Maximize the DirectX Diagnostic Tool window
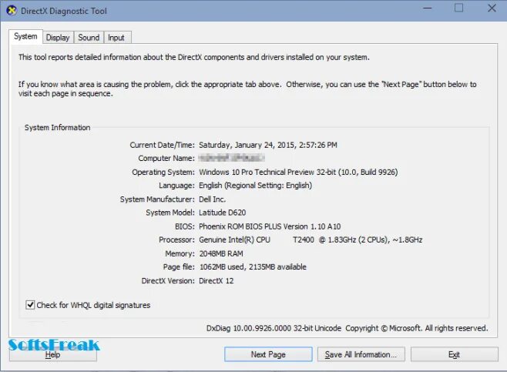Image resolution: width=507 pixels, height=372 pixels. click(x=458, y=8)
